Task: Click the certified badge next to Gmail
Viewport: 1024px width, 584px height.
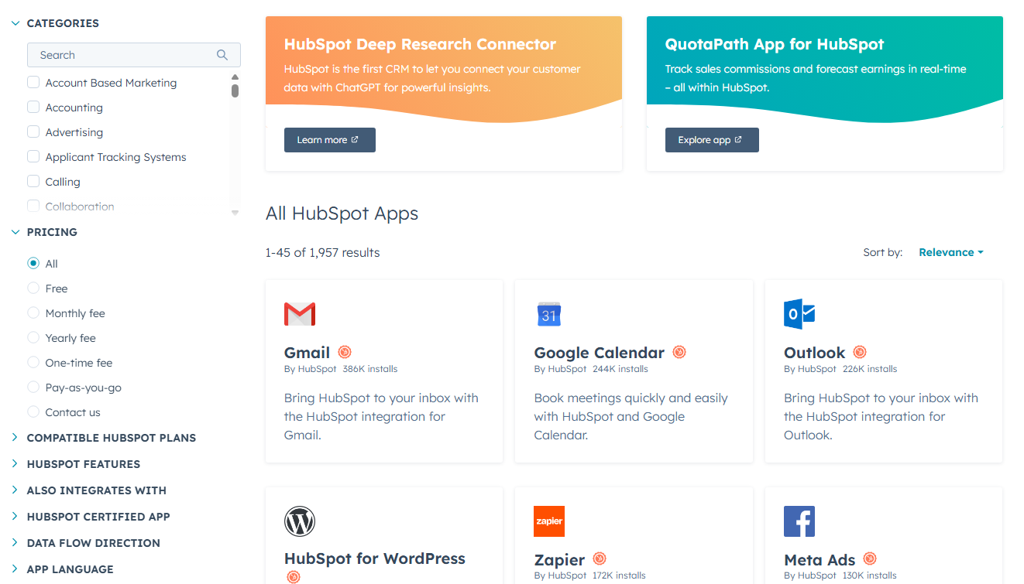Action: [345, 353]
